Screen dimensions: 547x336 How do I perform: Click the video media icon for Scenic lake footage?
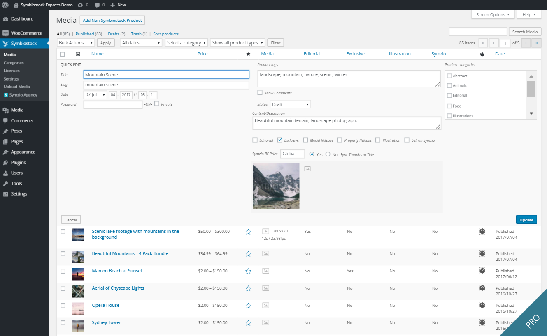(266, 231)
